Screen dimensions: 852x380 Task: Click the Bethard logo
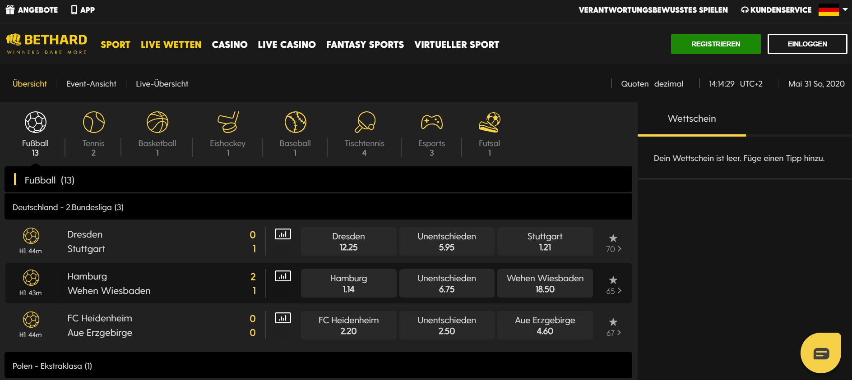[46, 44]
